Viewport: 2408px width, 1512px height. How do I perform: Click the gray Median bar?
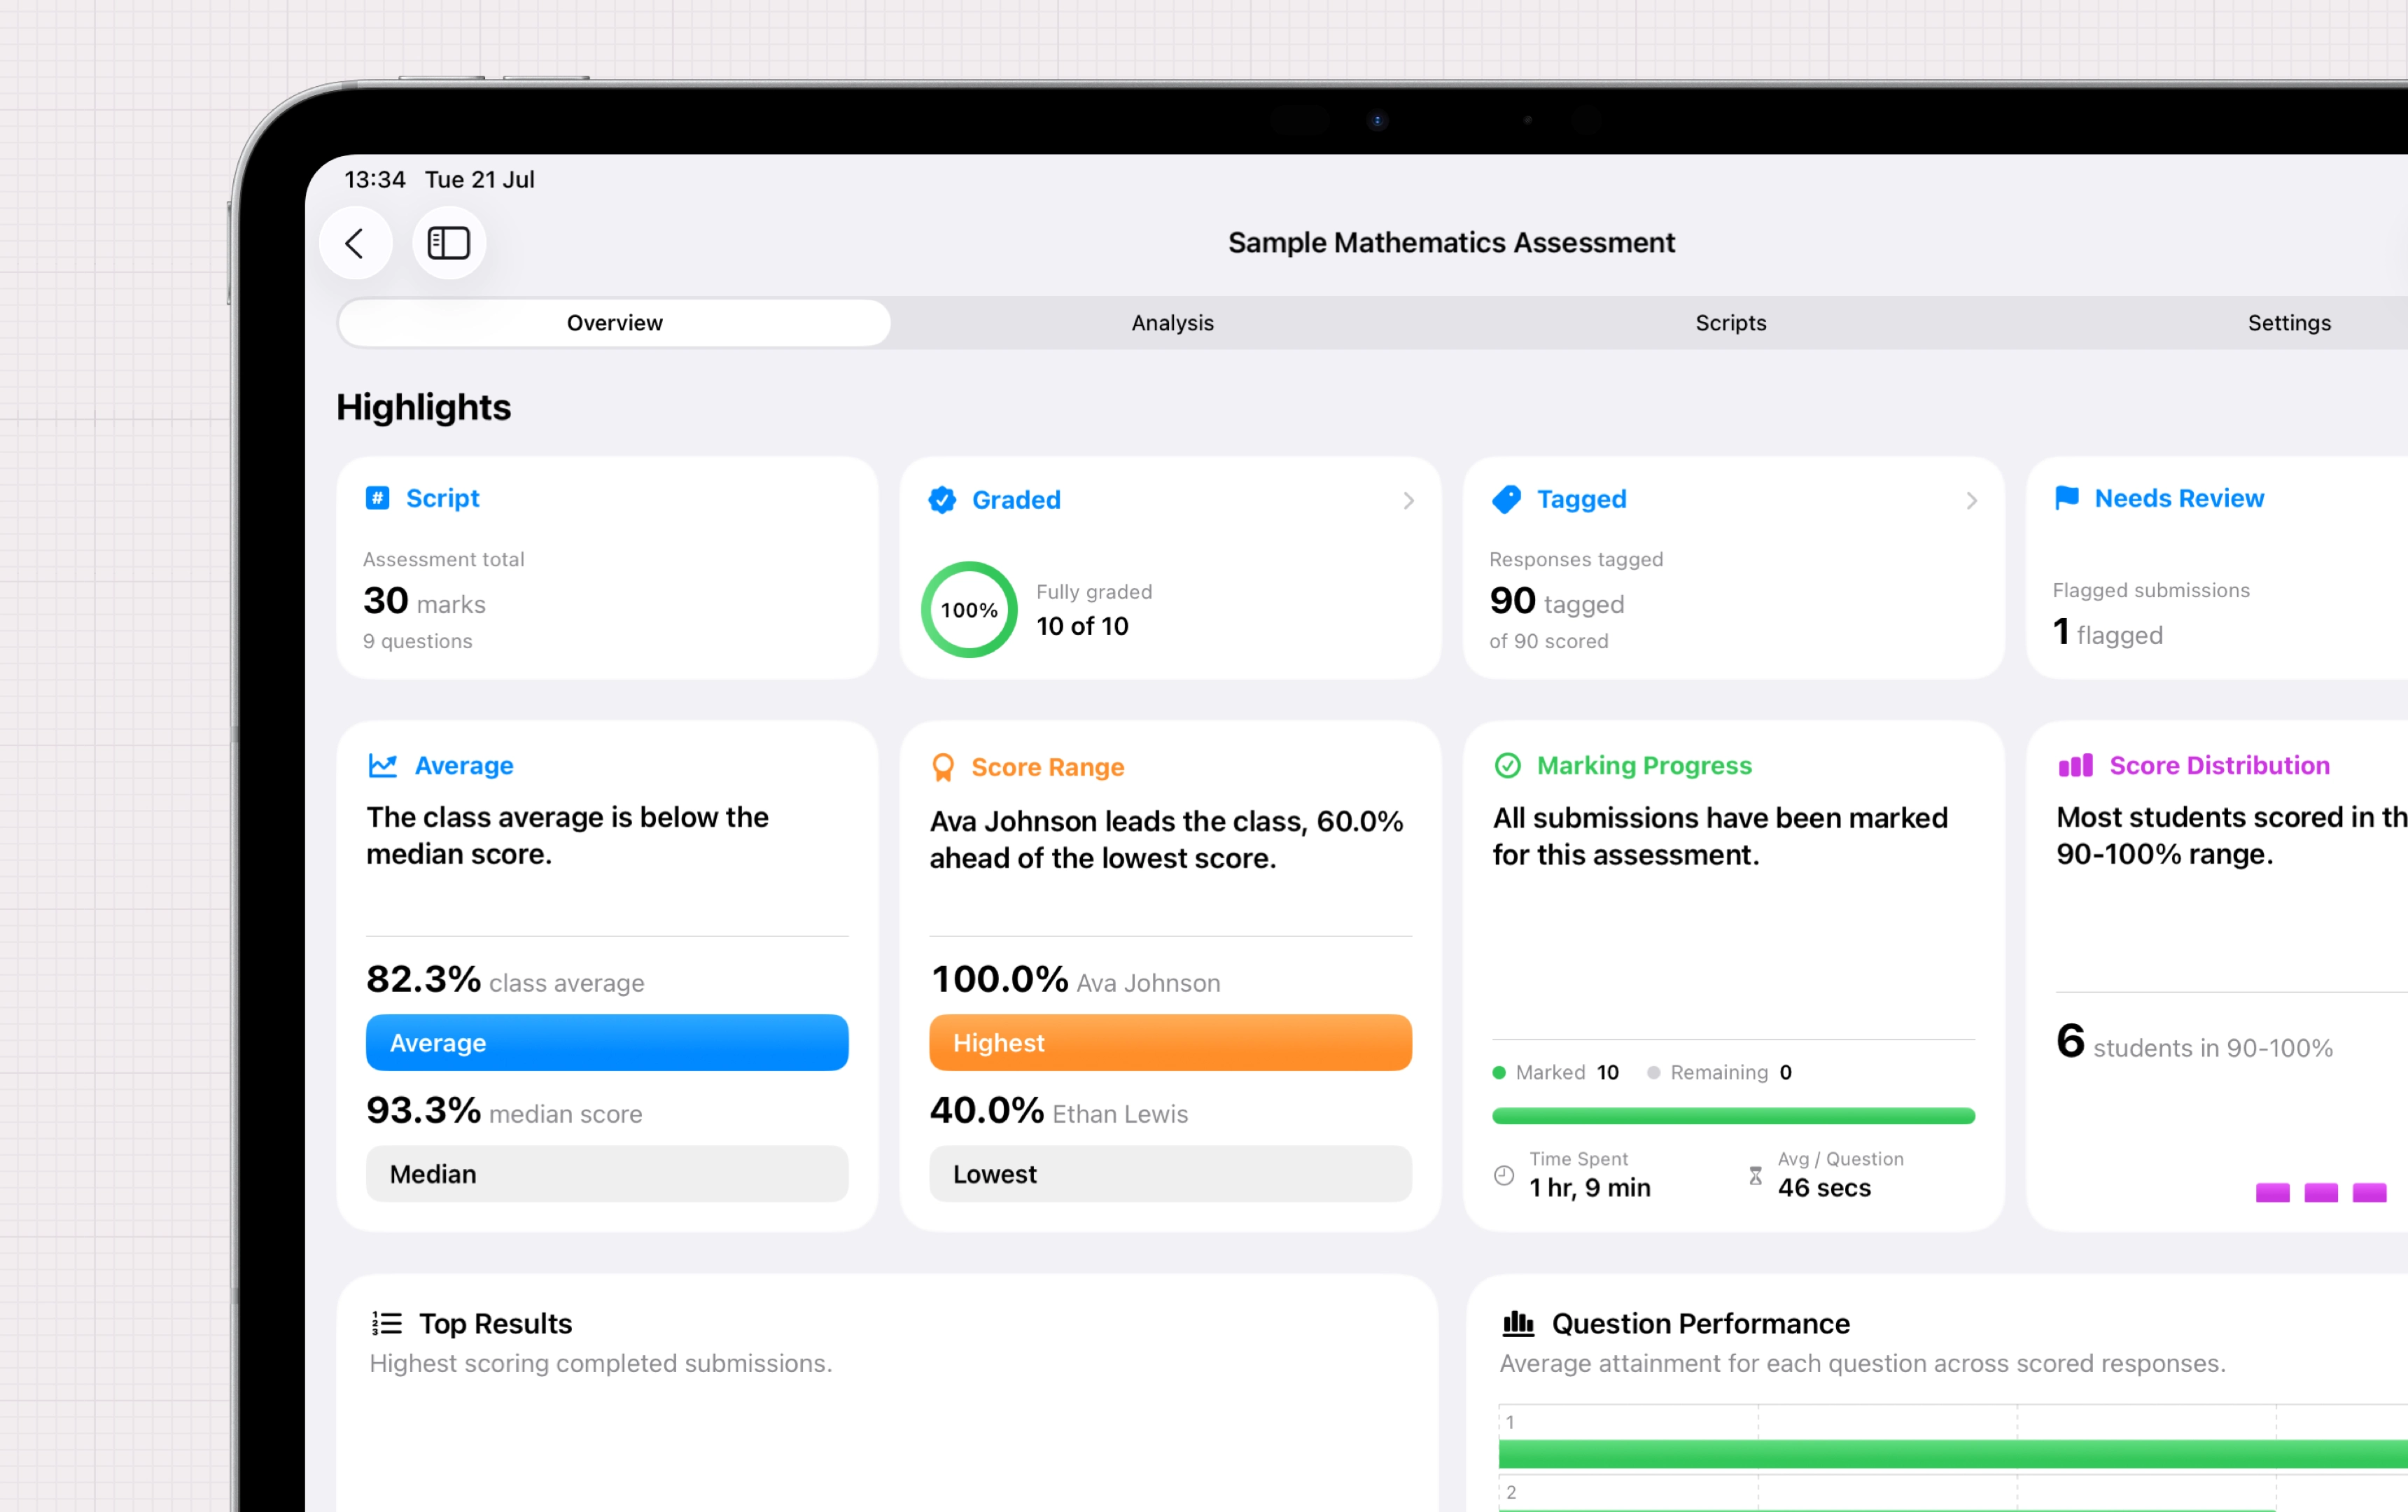point(607,1174)
